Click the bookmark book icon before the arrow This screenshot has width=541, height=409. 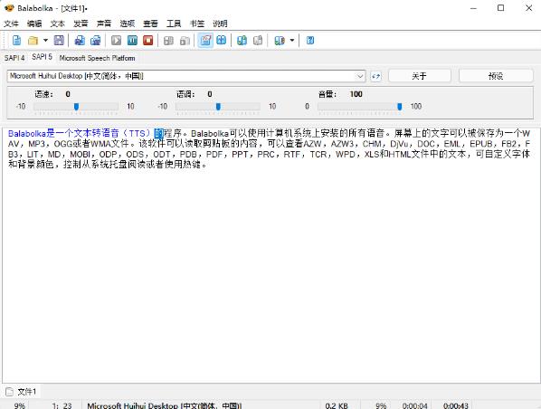[x=280, y=41]
